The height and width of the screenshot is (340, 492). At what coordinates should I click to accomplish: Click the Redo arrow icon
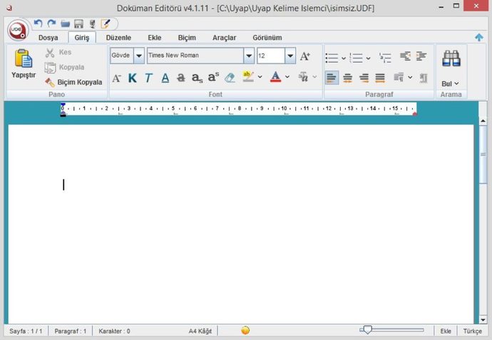pyautogui.click(x=51, y=23)
